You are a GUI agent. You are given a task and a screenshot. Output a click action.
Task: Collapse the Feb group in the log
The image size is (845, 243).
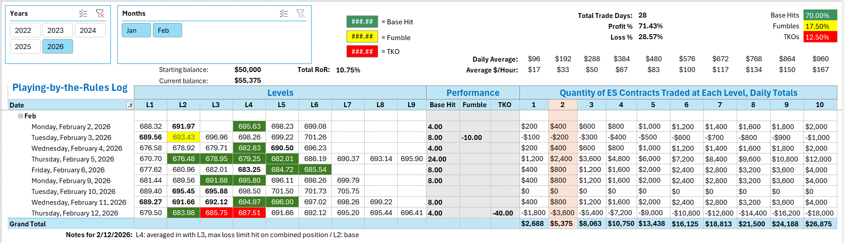(x=20, y=116)
